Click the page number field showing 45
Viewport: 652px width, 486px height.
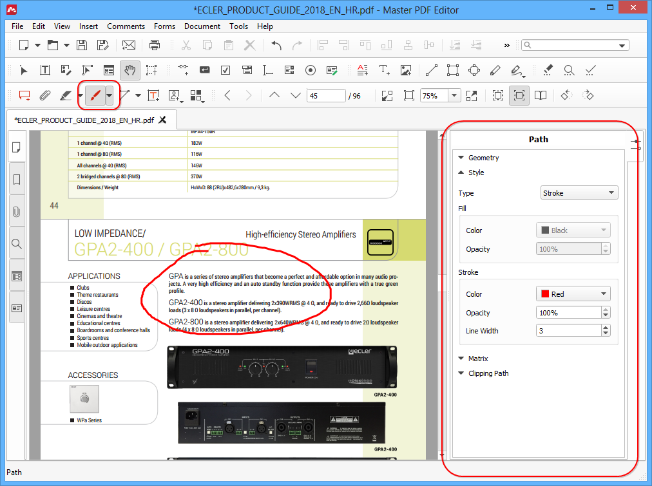(x=326, y=95)
